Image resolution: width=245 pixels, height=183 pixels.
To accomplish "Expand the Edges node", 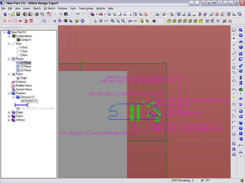I will 9,112.
